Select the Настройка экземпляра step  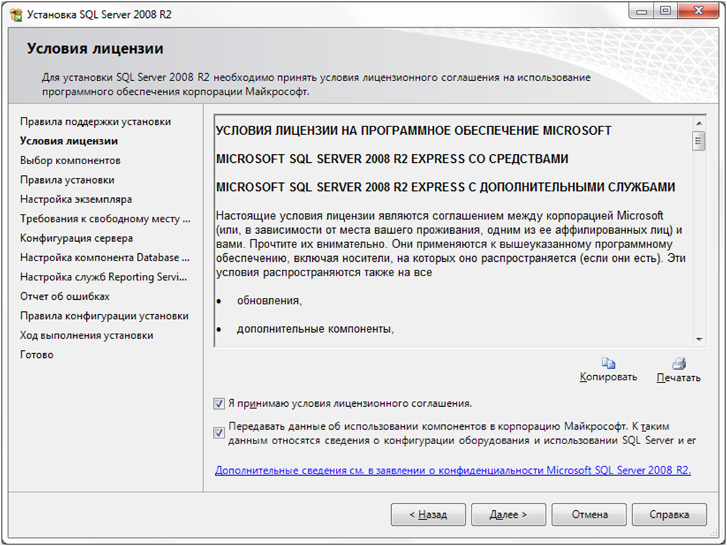[x=76, y=199]
